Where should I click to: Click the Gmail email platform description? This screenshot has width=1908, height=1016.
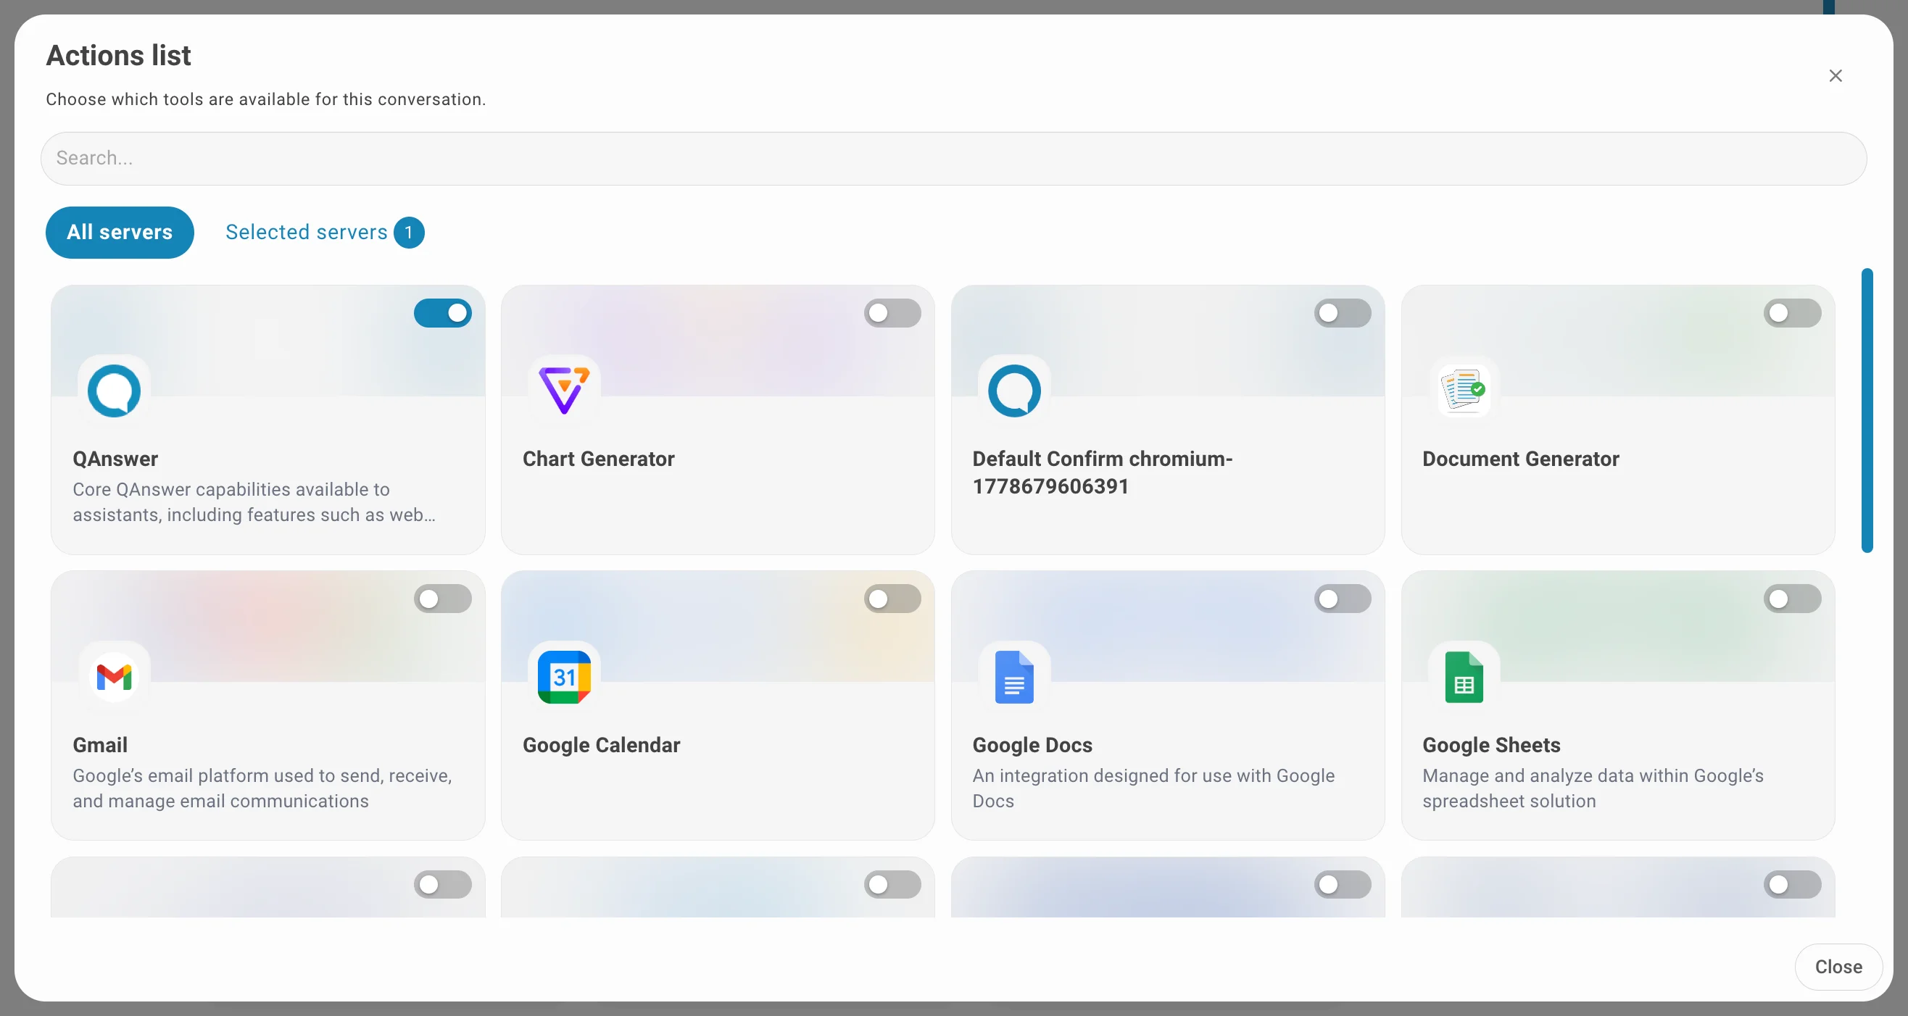click(x=262, y=788)
